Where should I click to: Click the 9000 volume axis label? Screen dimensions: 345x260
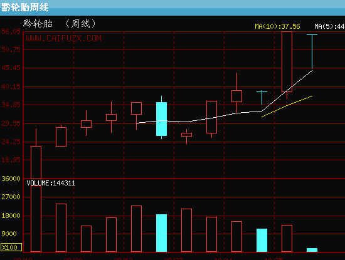coord(9,234)
